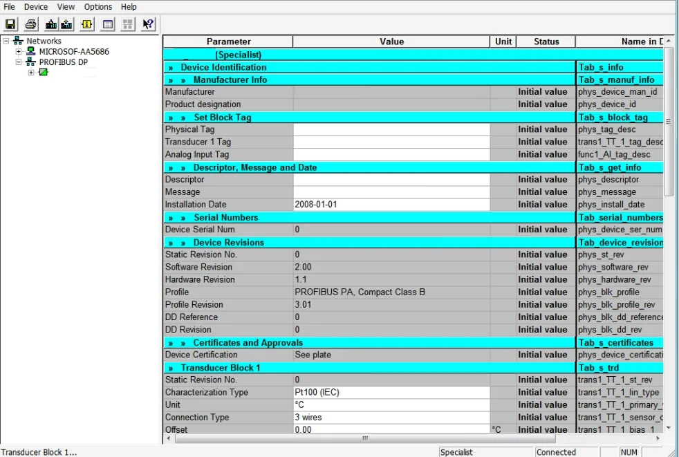Select PROFIBUS DP in the tree
The image size is (679, 457).
point(63,62)
